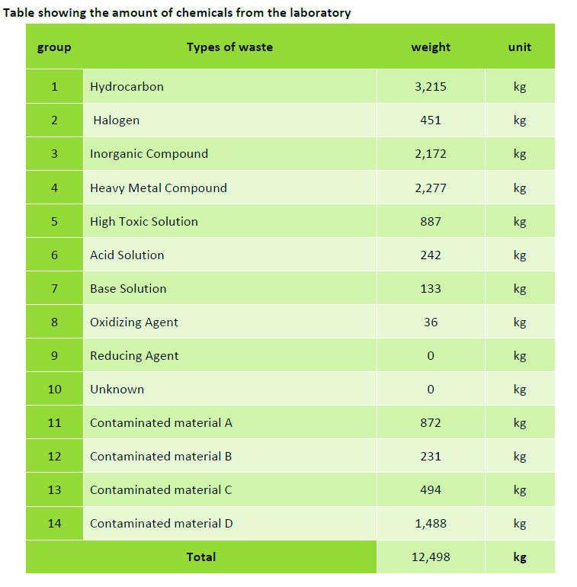Viewport: 577px width, 587px height.
Task: Click the Inorganic Compound cell
Action: [x=149, y=154]
